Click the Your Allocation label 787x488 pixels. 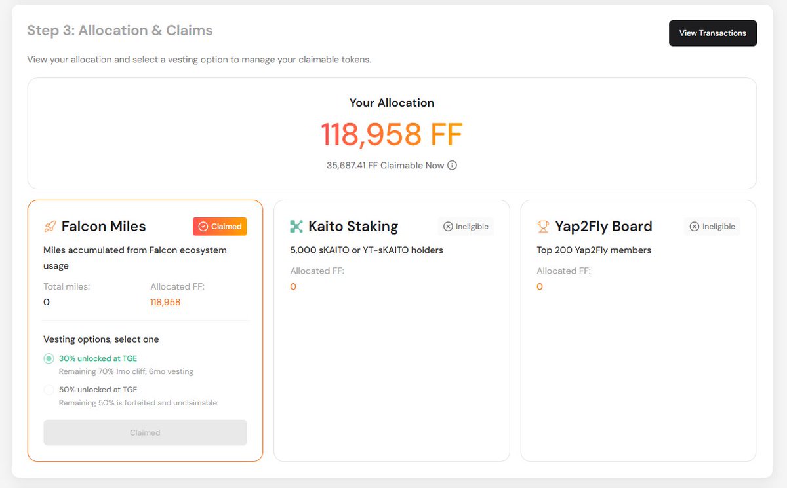click(392, 103)
